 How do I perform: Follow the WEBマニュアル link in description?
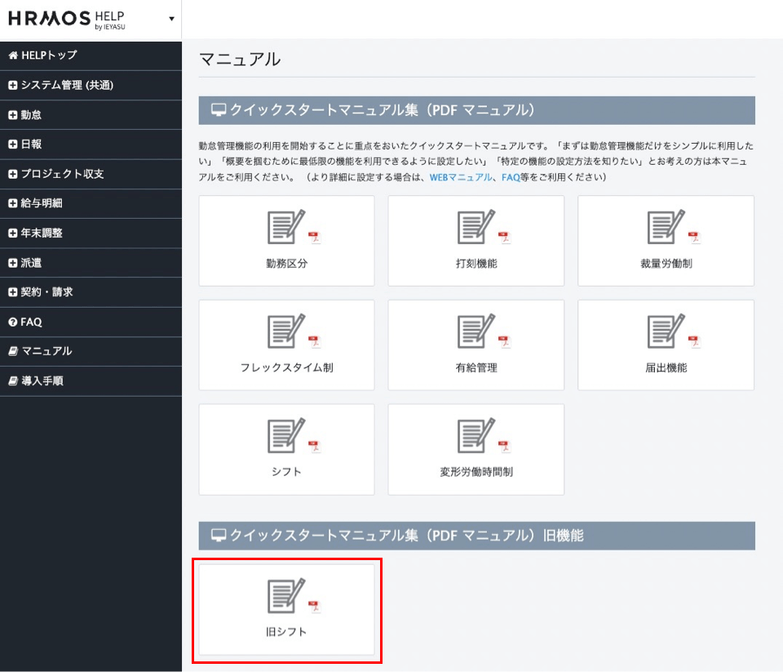(461, 177)
